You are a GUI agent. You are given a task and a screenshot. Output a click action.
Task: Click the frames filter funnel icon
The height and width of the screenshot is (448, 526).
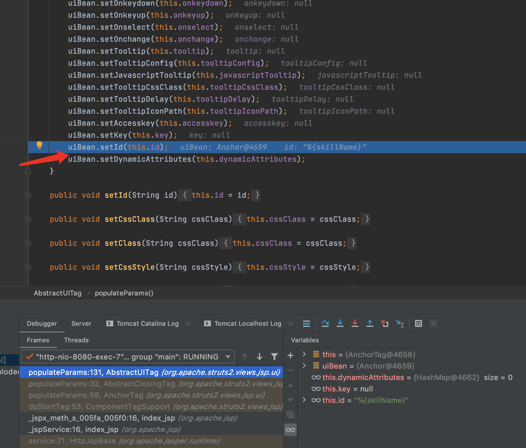[x=274, y=357]
